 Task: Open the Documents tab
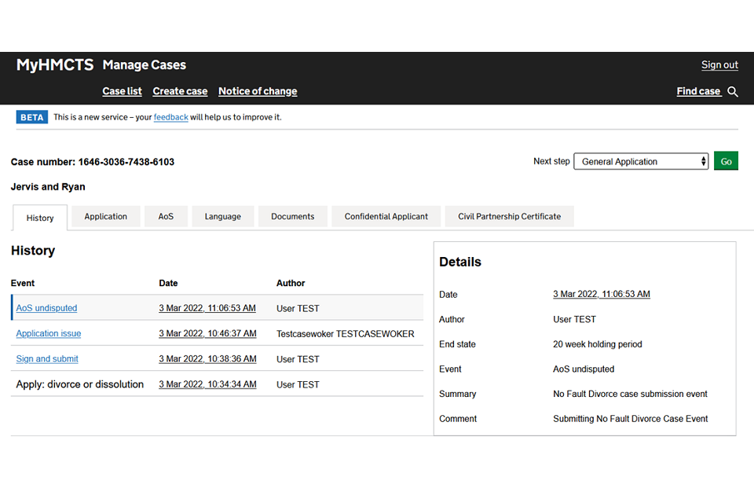[x=292, y=217]
